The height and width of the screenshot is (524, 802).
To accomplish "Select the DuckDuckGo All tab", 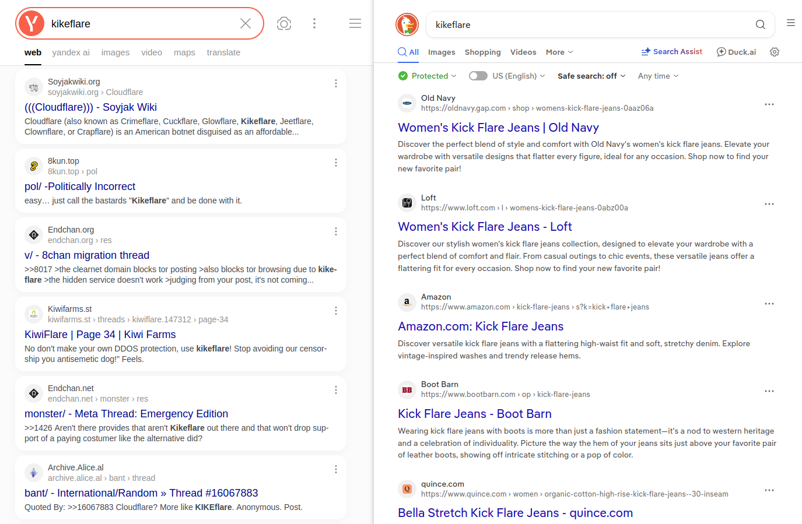I will pos(408,52).
